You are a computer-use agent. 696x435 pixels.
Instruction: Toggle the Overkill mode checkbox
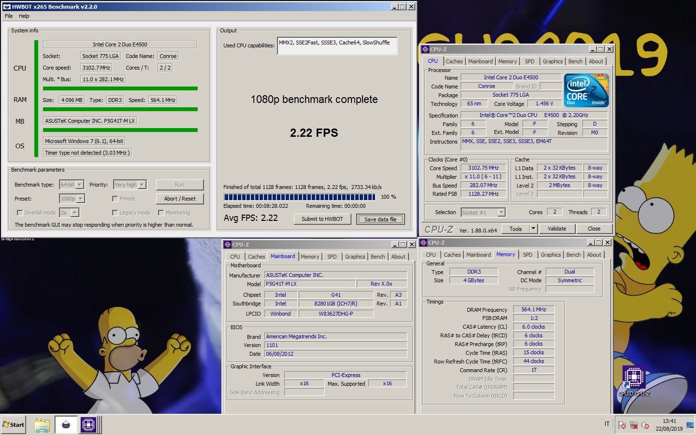20,213
